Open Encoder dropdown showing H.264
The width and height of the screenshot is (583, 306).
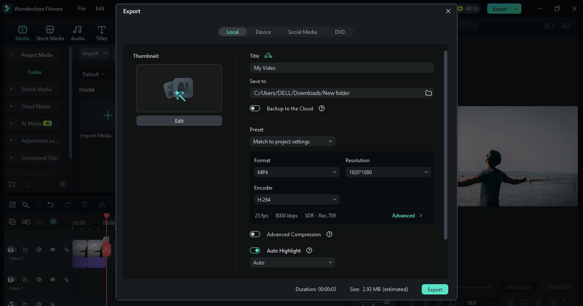(x=297, y=199)
